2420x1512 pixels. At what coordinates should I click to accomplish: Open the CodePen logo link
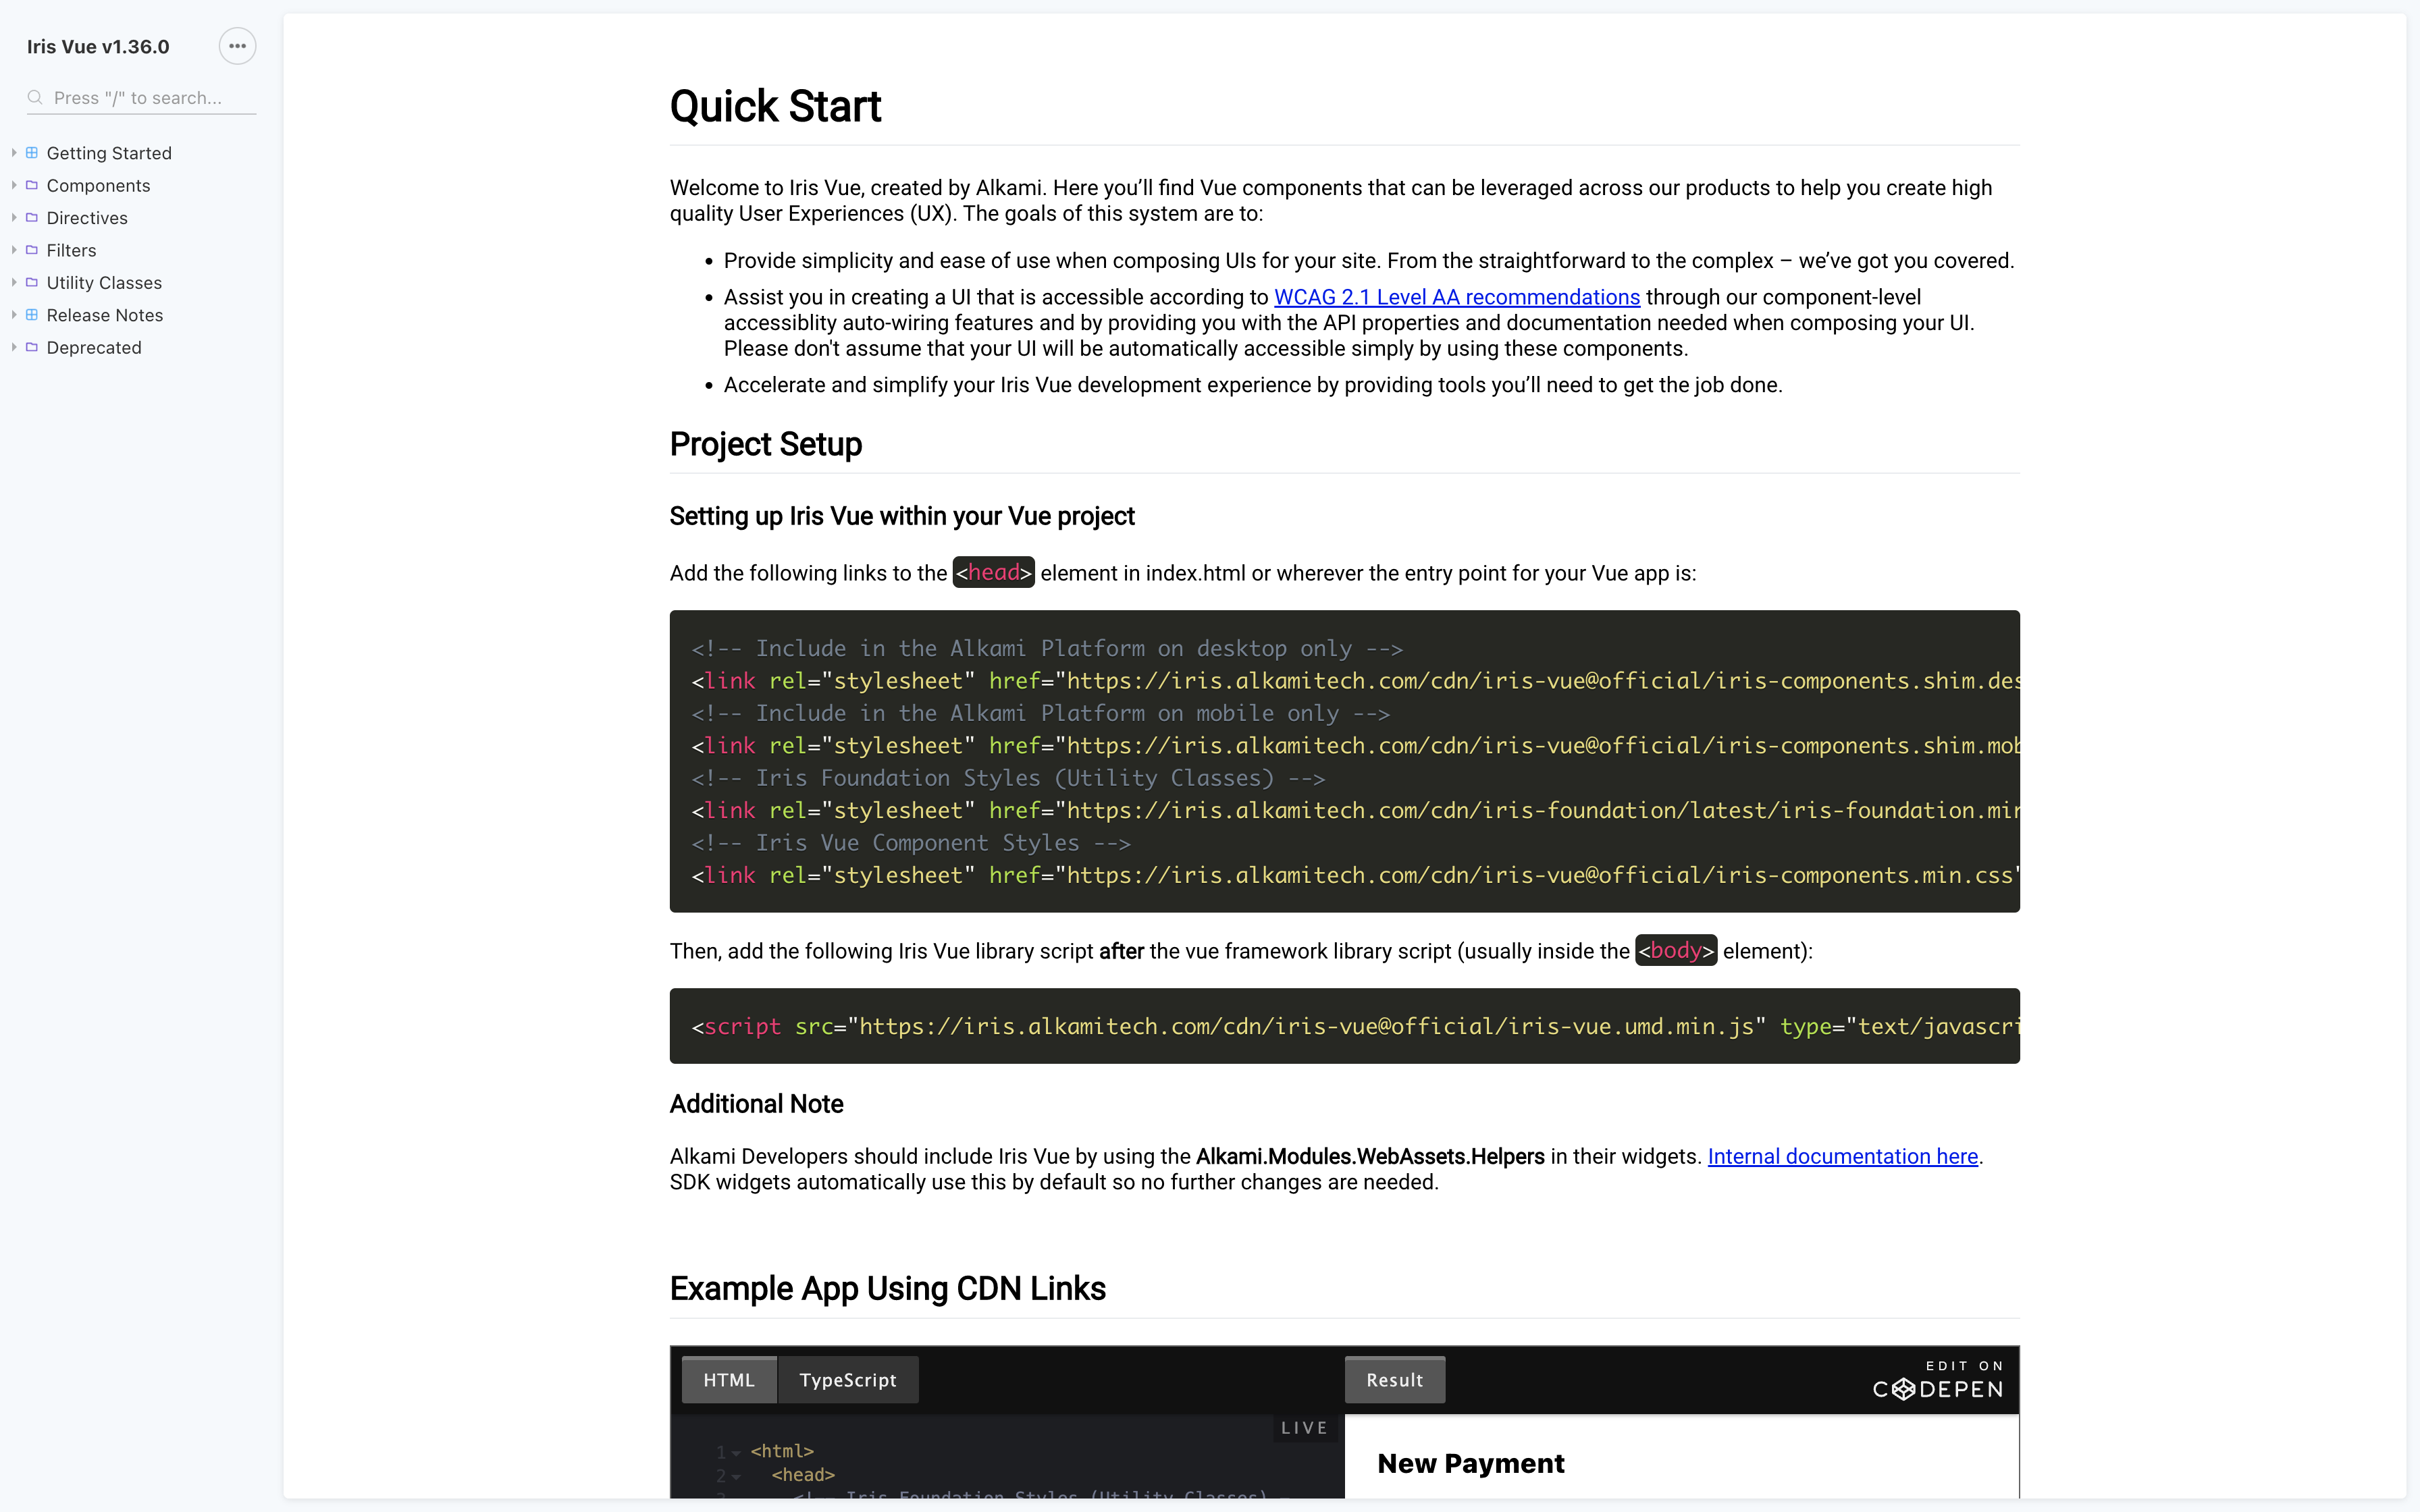1938,1389
